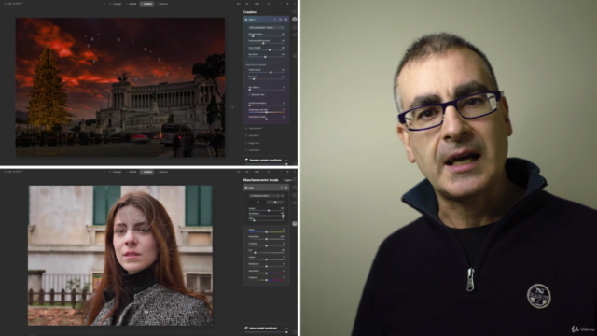Open Esporta tab in top Luminar window
The height and width of the screenshot is (336, 597).
point(163,4)
